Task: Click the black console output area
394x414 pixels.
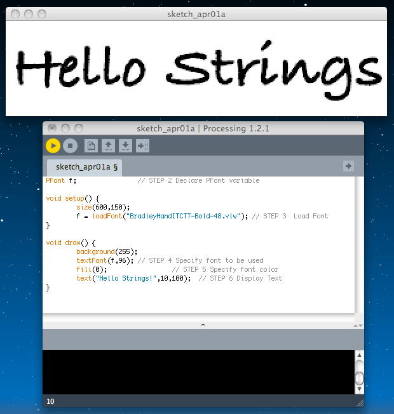Action: [x=198, y=372]
